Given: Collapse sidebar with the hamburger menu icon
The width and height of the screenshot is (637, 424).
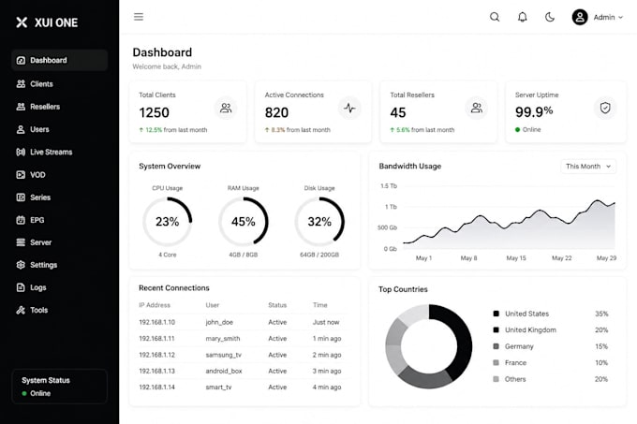Looking at the screenshot, I should [139, 17].
